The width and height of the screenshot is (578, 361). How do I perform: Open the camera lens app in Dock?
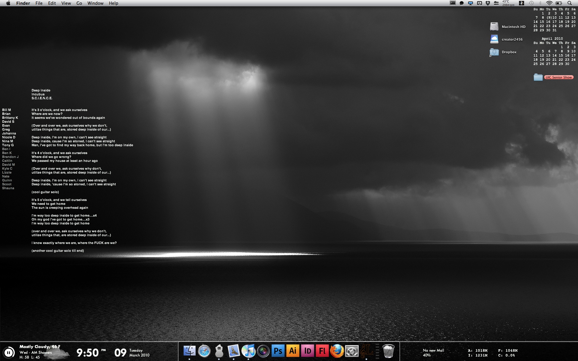pyautogui.click(x=263, y=351)
